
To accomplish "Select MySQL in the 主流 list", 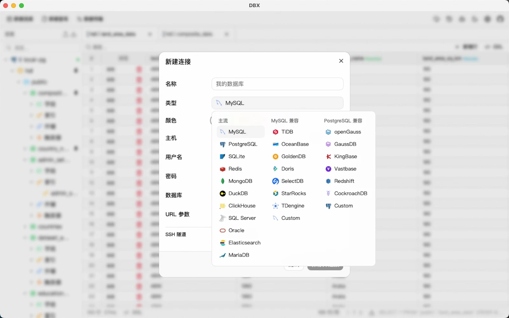I will tap(241, 132).
